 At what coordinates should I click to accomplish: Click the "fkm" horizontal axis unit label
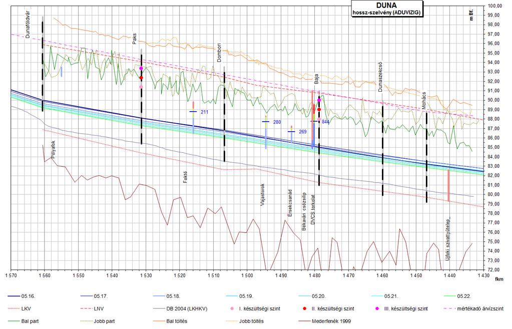(499, 279)
